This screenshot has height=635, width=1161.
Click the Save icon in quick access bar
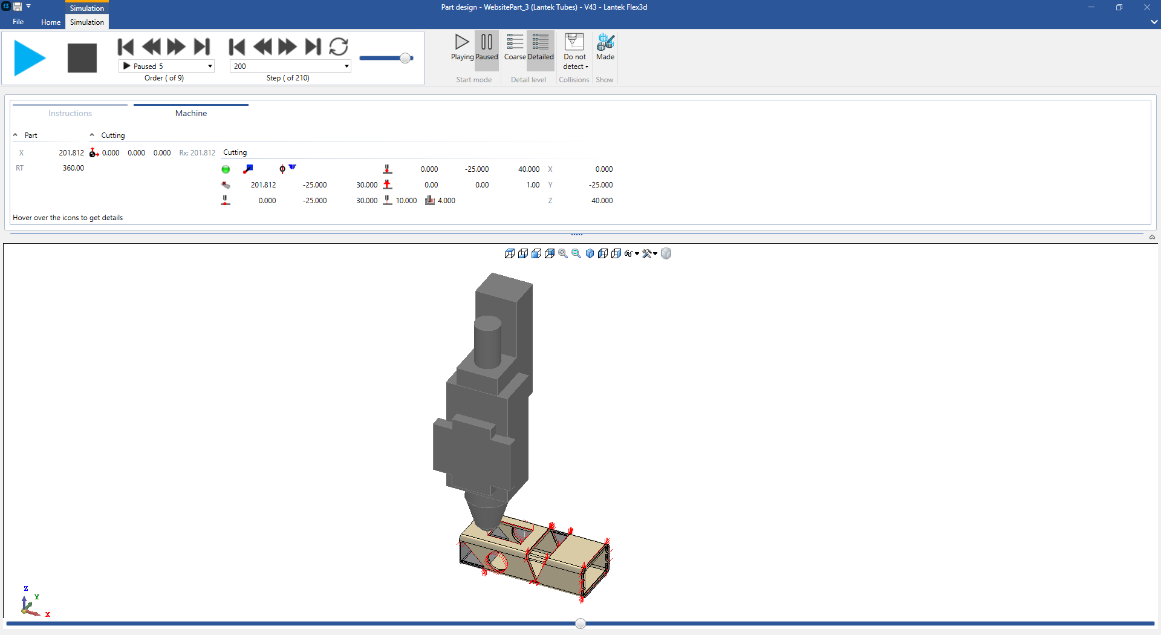[x=18, y=7]
